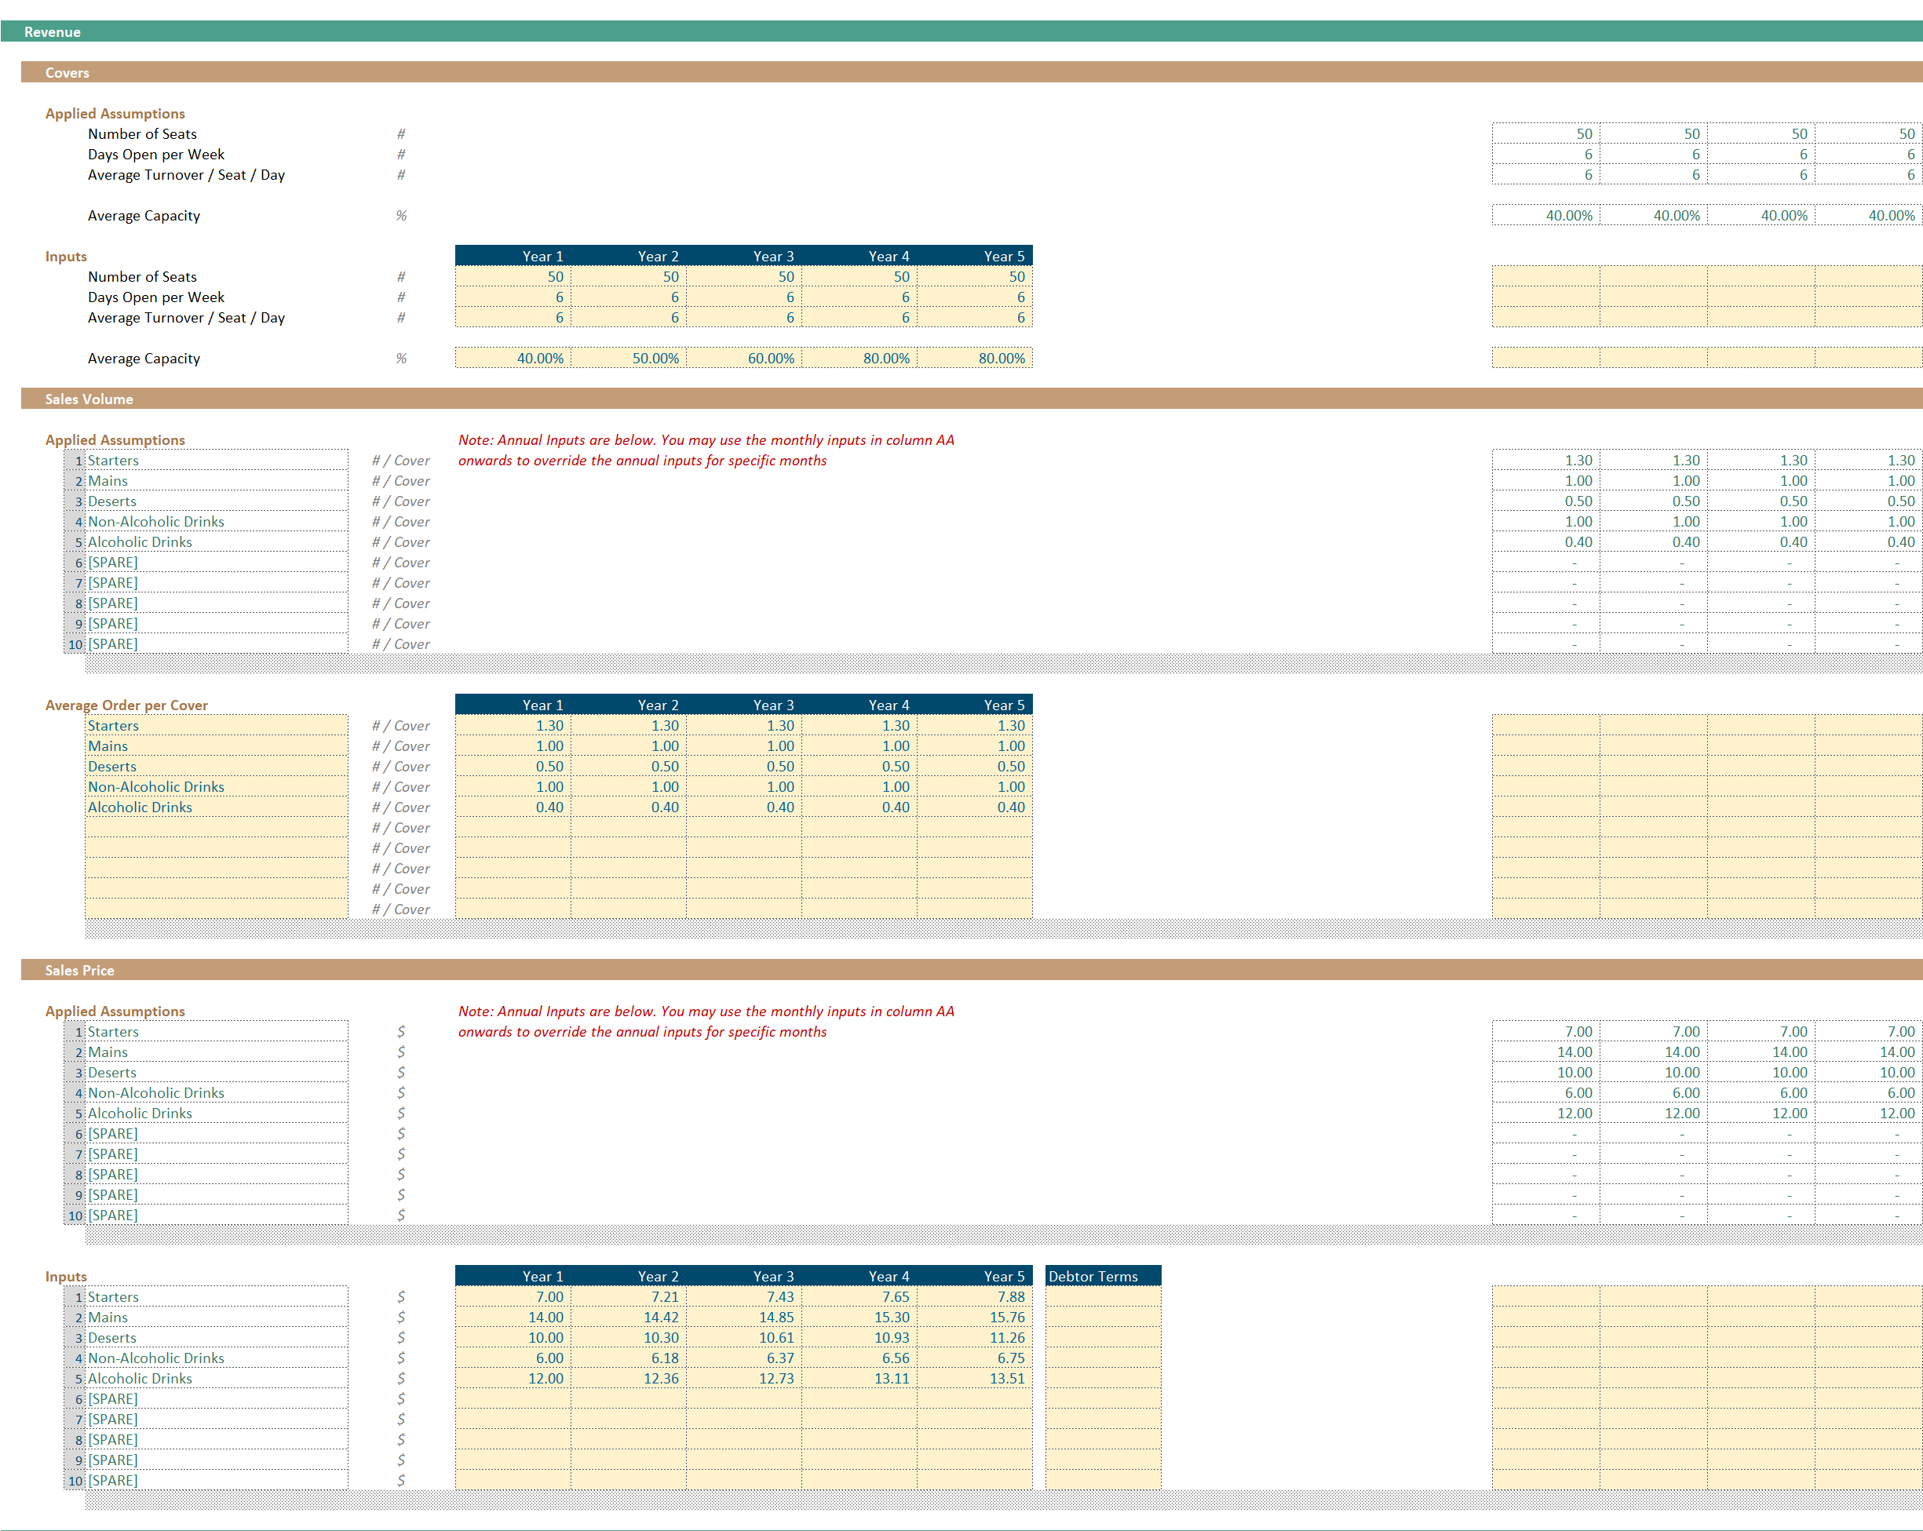Select Year 4 Non-Alcoholic Drinks price 6.56
The height and width of the screenshot is (1531, 1923).
[859, 1359]
